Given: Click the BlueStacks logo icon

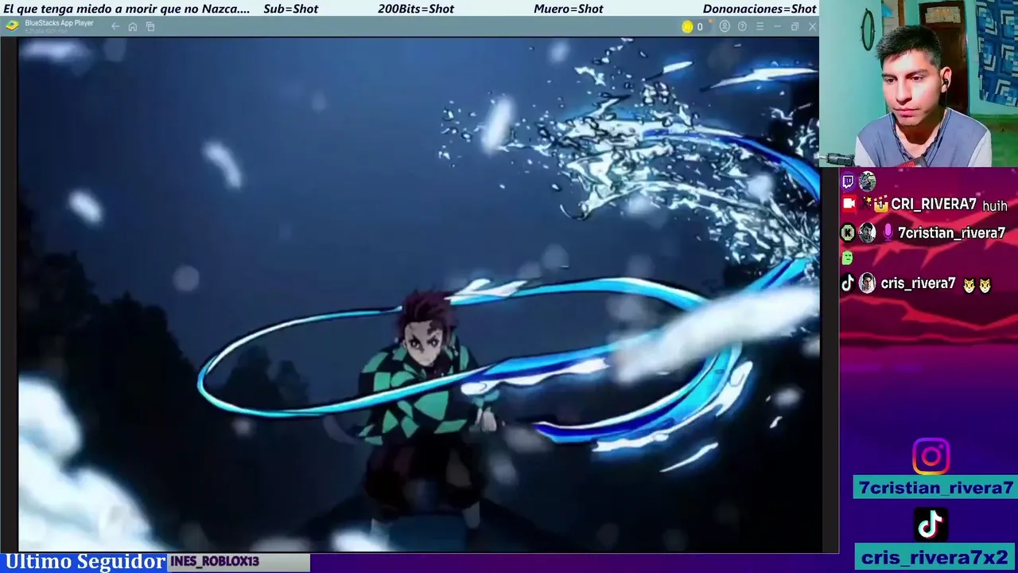Looking at the screenshot, I should coord(11,25).
